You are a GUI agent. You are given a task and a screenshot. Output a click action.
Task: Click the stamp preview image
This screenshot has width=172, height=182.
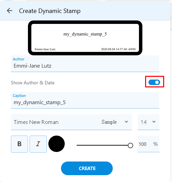85,38
